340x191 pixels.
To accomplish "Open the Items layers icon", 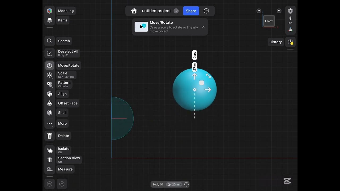I will (x=49, y=20).
